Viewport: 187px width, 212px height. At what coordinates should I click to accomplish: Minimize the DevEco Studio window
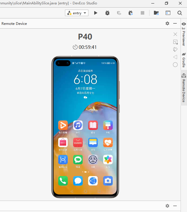point(153,3)
